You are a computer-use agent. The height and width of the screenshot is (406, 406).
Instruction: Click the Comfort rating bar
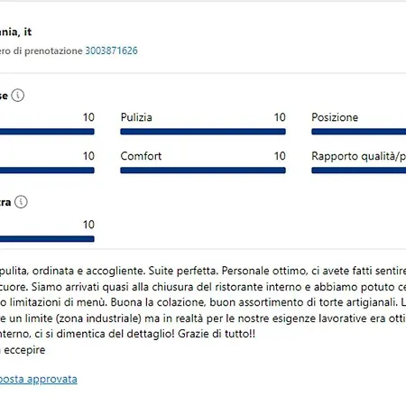point(203,171)
